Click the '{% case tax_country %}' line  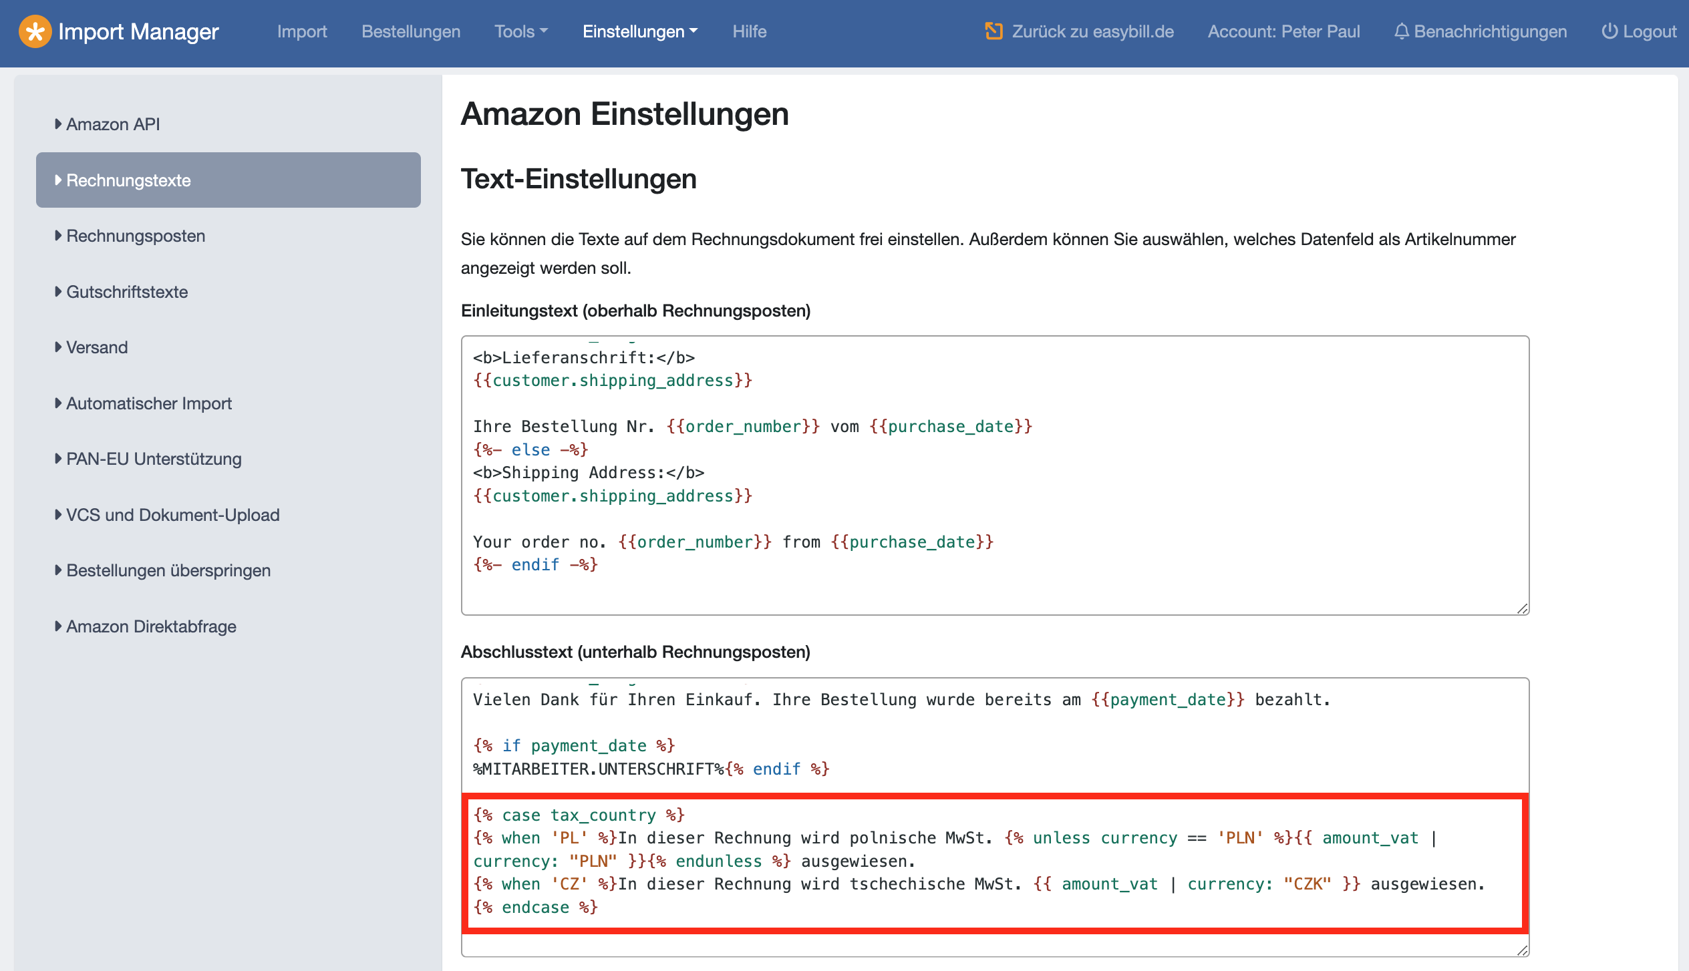(x=579, y=815)
